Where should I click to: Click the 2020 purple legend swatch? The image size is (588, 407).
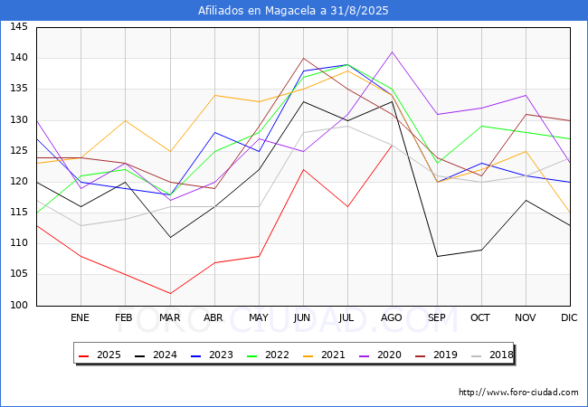[365, 355]
